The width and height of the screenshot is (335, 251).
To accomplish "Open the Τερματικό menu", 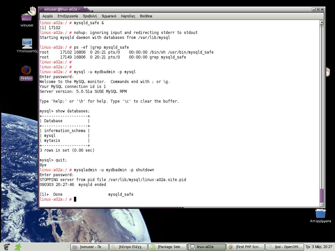I will coord(109,16).
